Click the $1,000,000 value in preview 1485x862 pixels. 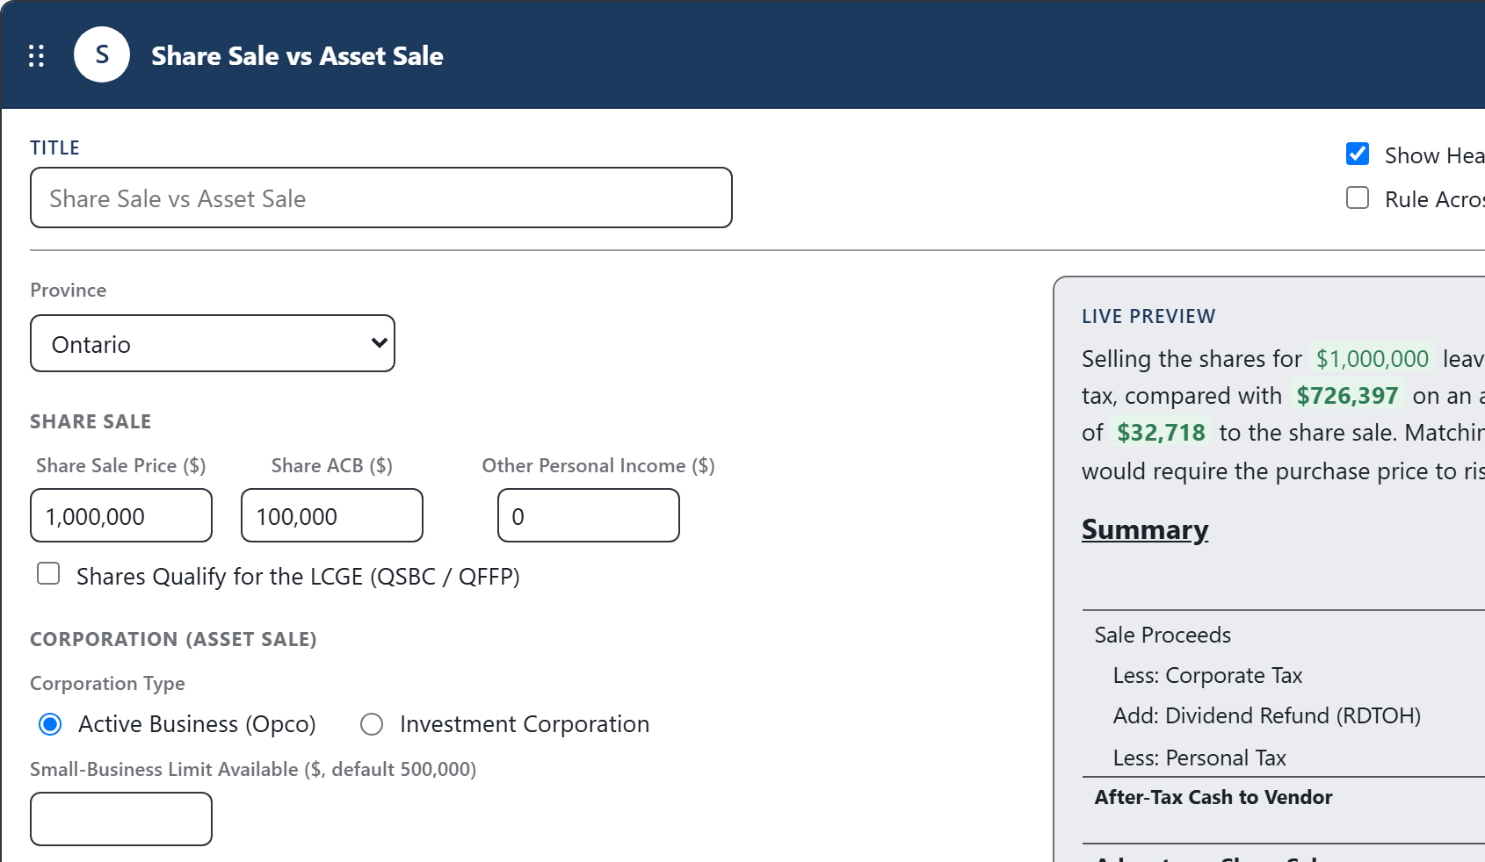click(1373, 358)
